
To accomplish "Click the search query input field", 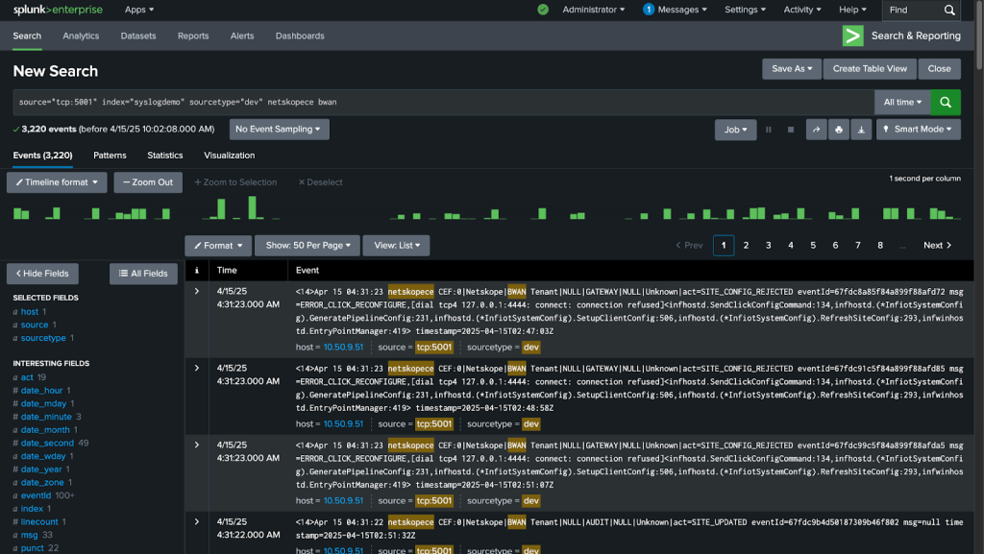I will tap(444, 102).
